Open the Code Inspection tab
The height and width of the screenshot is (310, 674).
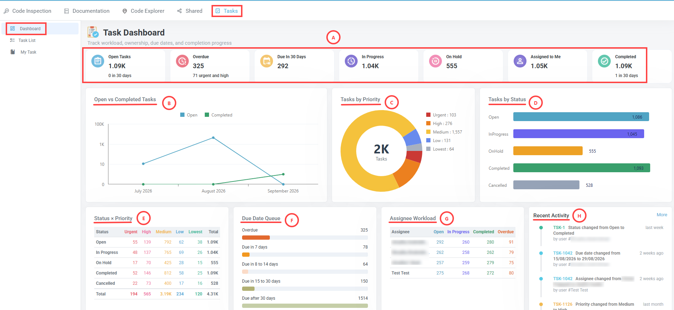pyautogui.click(x=28, y=11)
